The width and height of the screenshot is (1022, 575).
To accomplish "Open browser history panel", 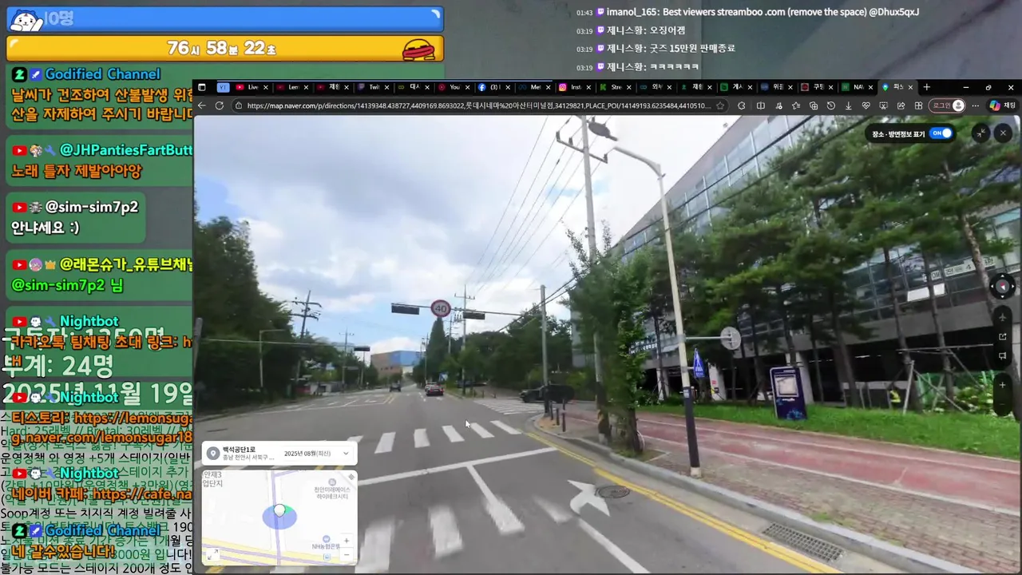I will [831, 105].
